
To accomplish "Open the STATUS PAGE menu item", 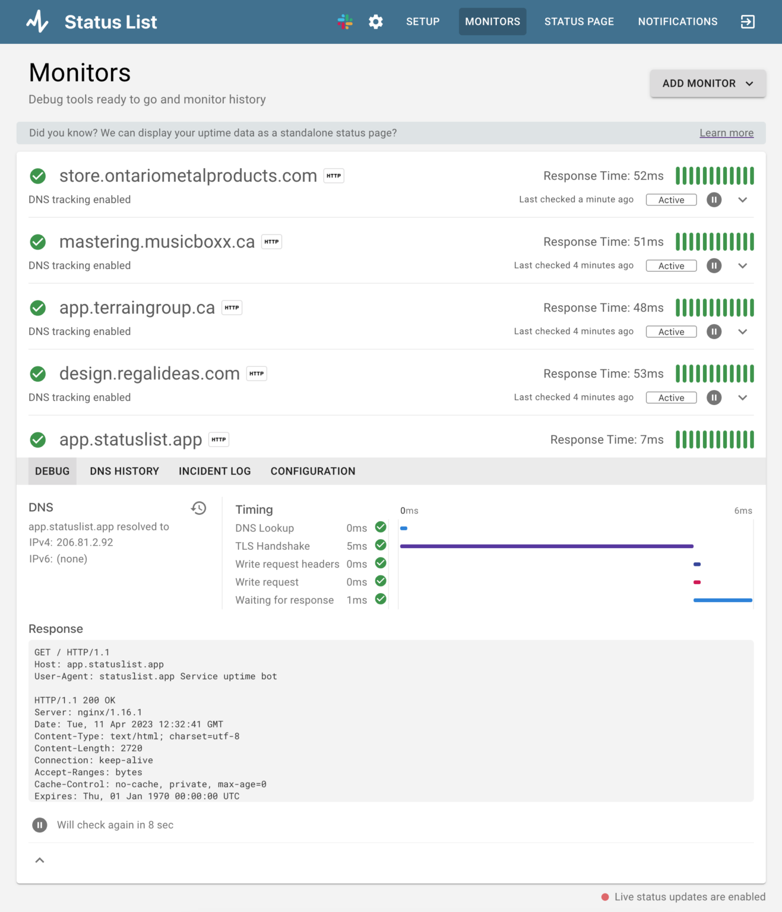I will click(x=579, y=21).
